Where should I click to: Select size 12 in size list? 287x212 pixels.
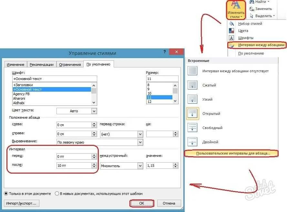(159, 102)
